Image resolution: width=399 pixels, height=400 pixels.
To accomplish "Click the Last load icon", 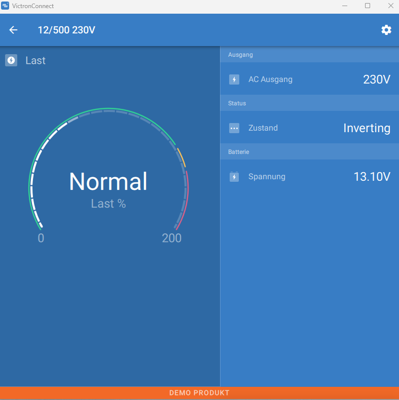I will pyautogui.click(x=11, y=60).
